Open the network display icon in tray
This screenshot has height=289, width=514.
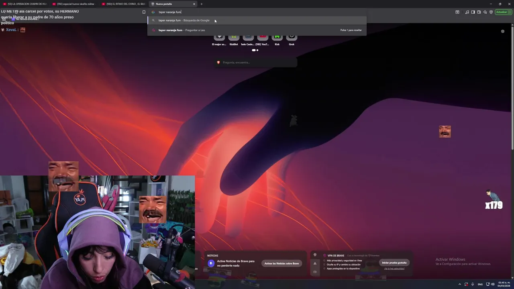pos(488,284)
